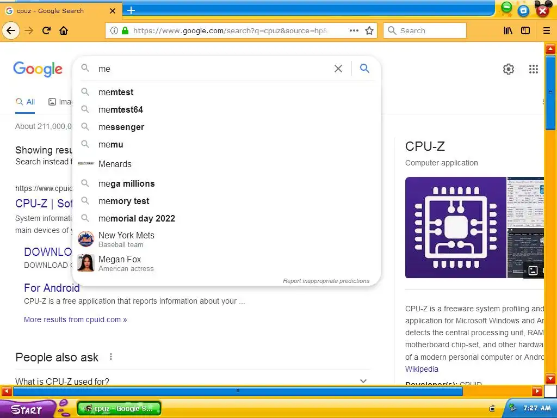Show site information icon in address bar
The width and height of the screenshot is (557, 418).
(114, 30)
